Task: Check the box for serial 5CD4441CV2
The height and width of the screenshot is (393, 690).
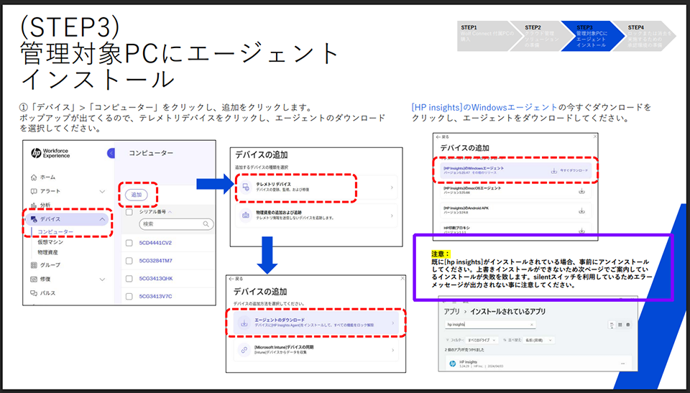Action: [x=129, y=243]
